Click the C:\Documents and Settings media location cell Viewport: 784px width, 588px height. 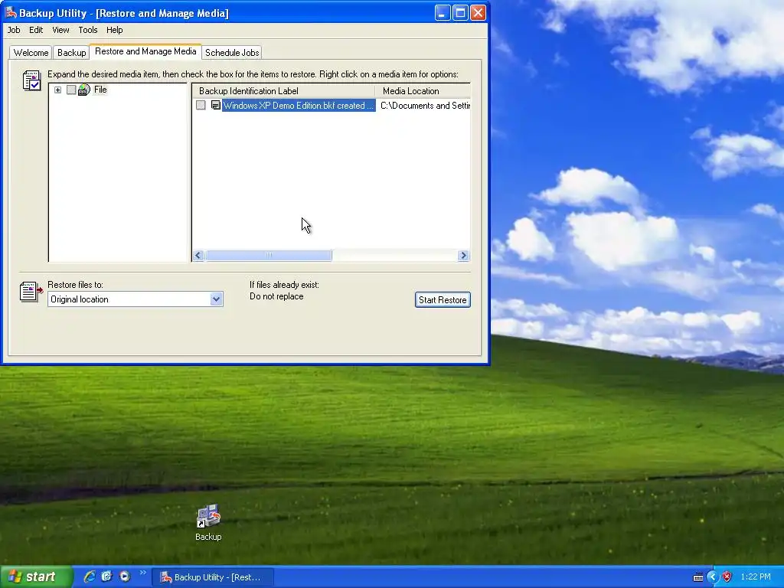point(425,106)
